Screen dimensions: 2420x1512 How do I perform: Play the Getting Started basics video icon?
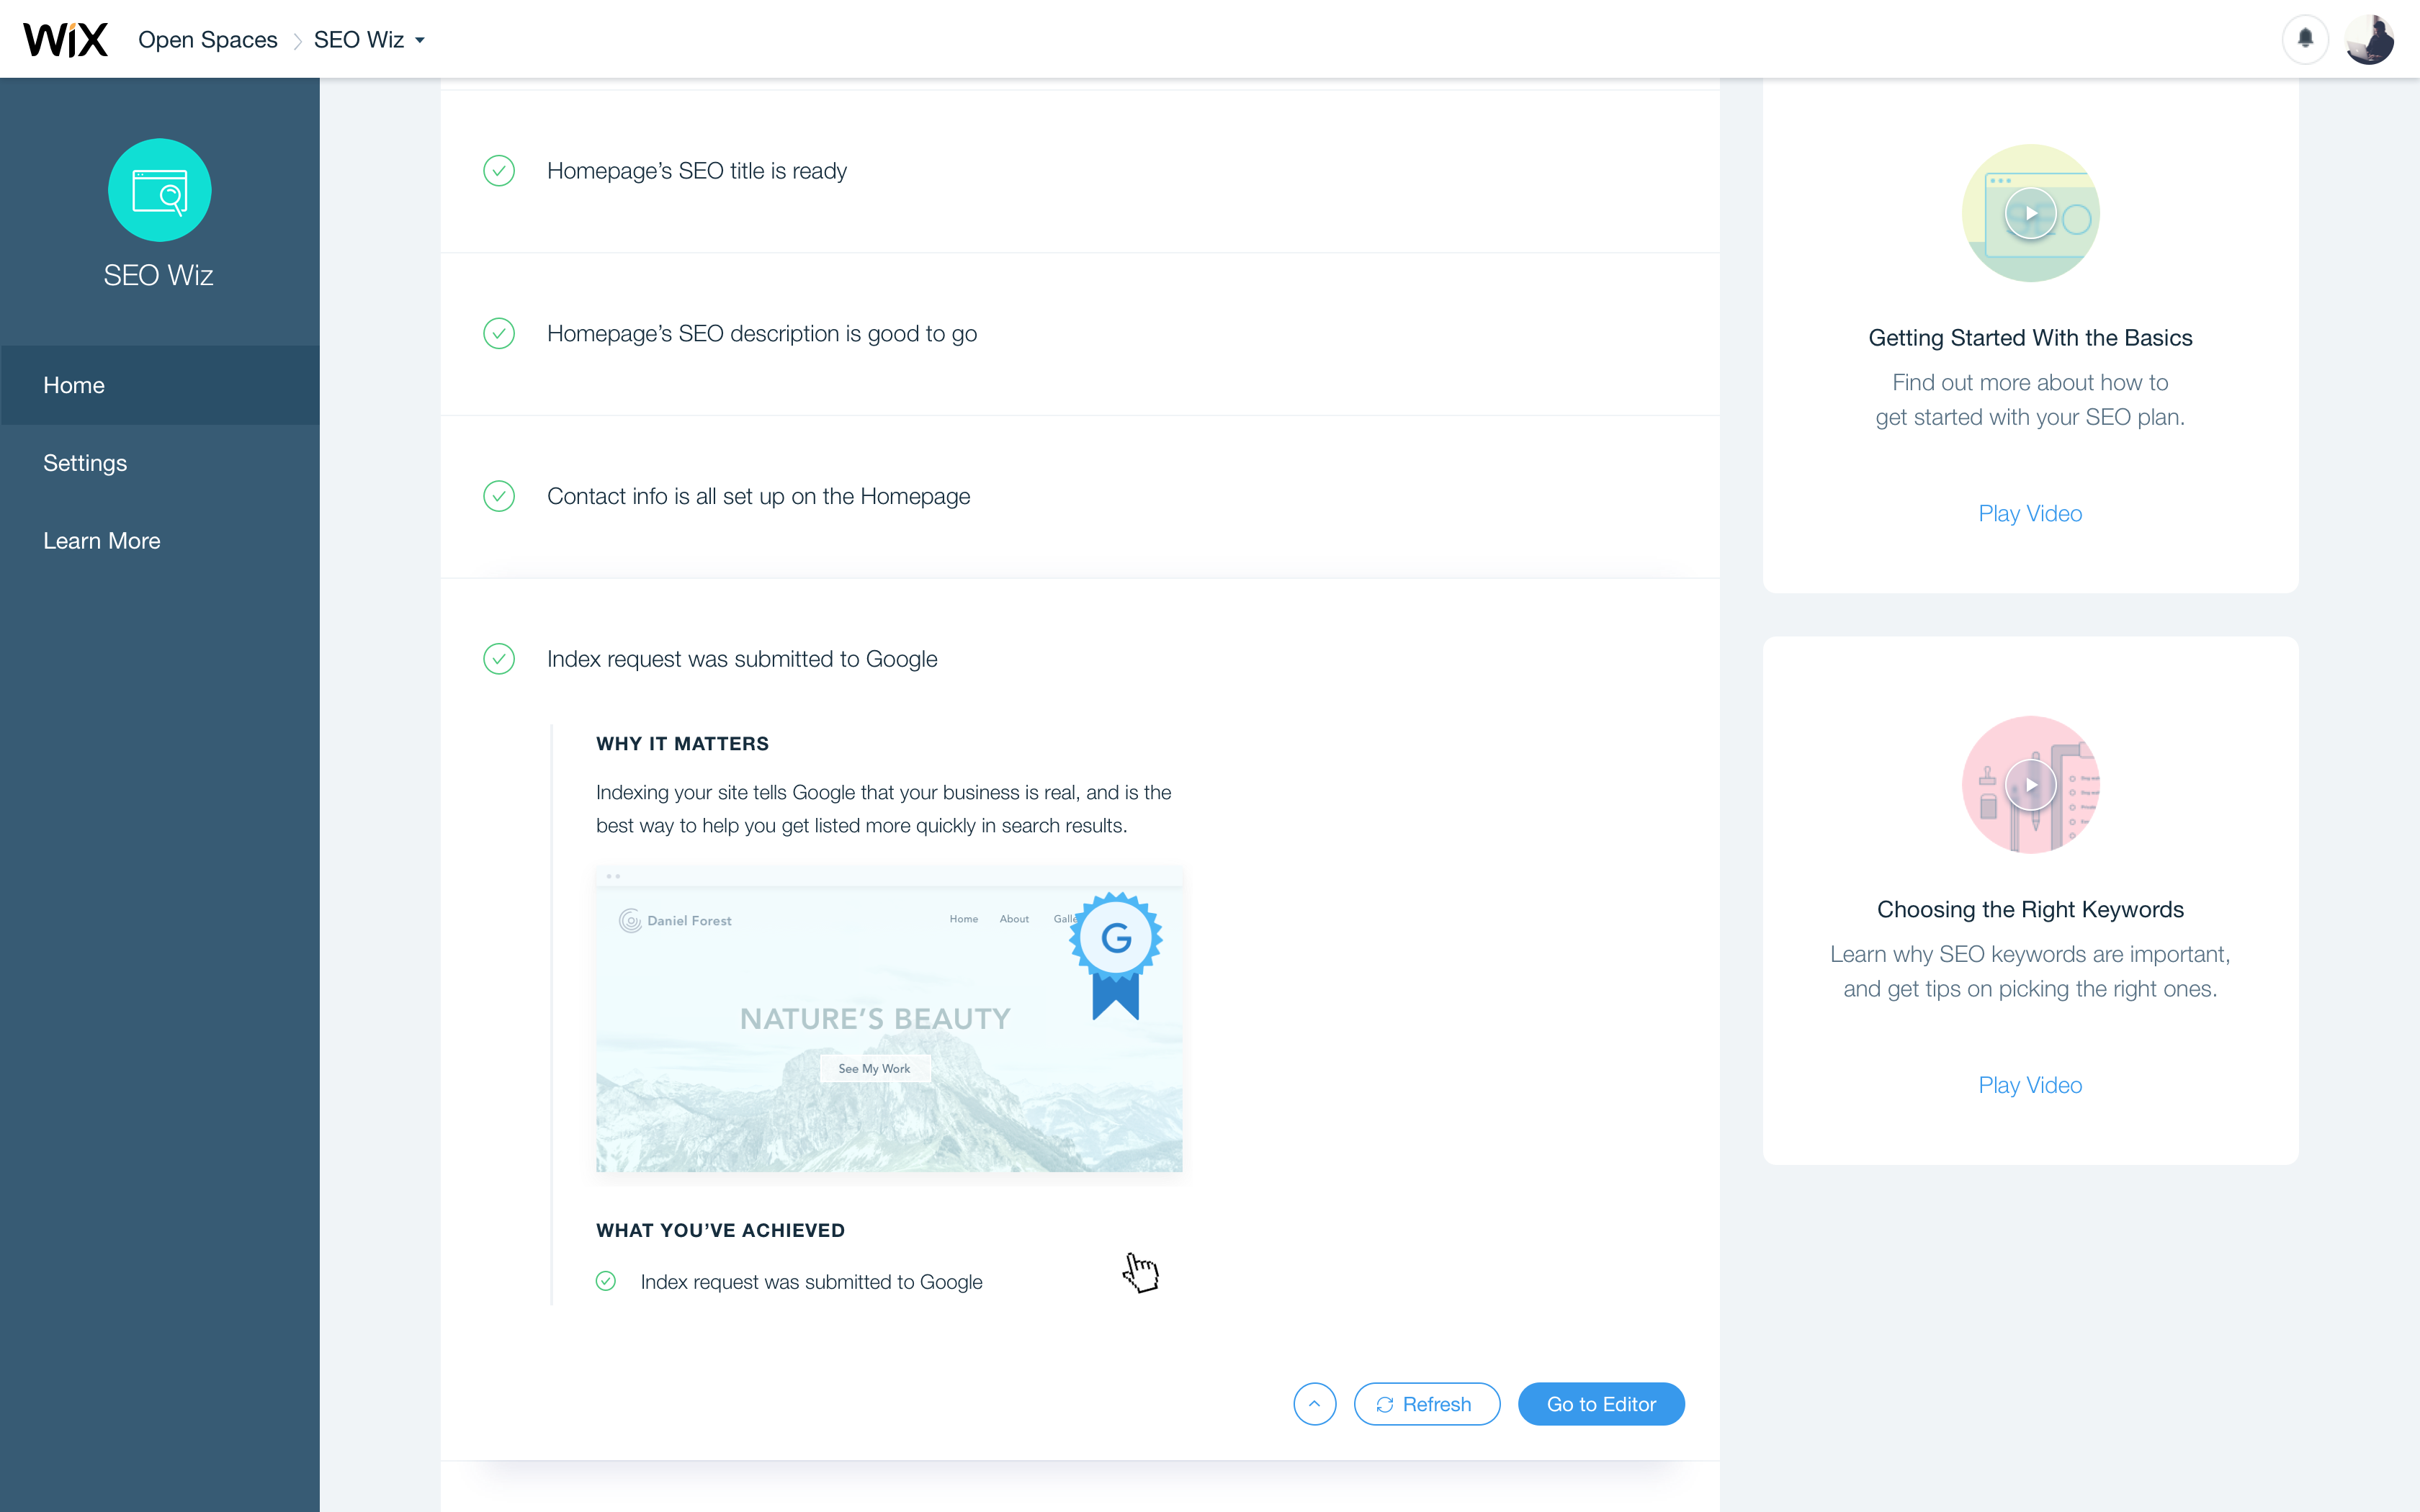click(2030, 213)
